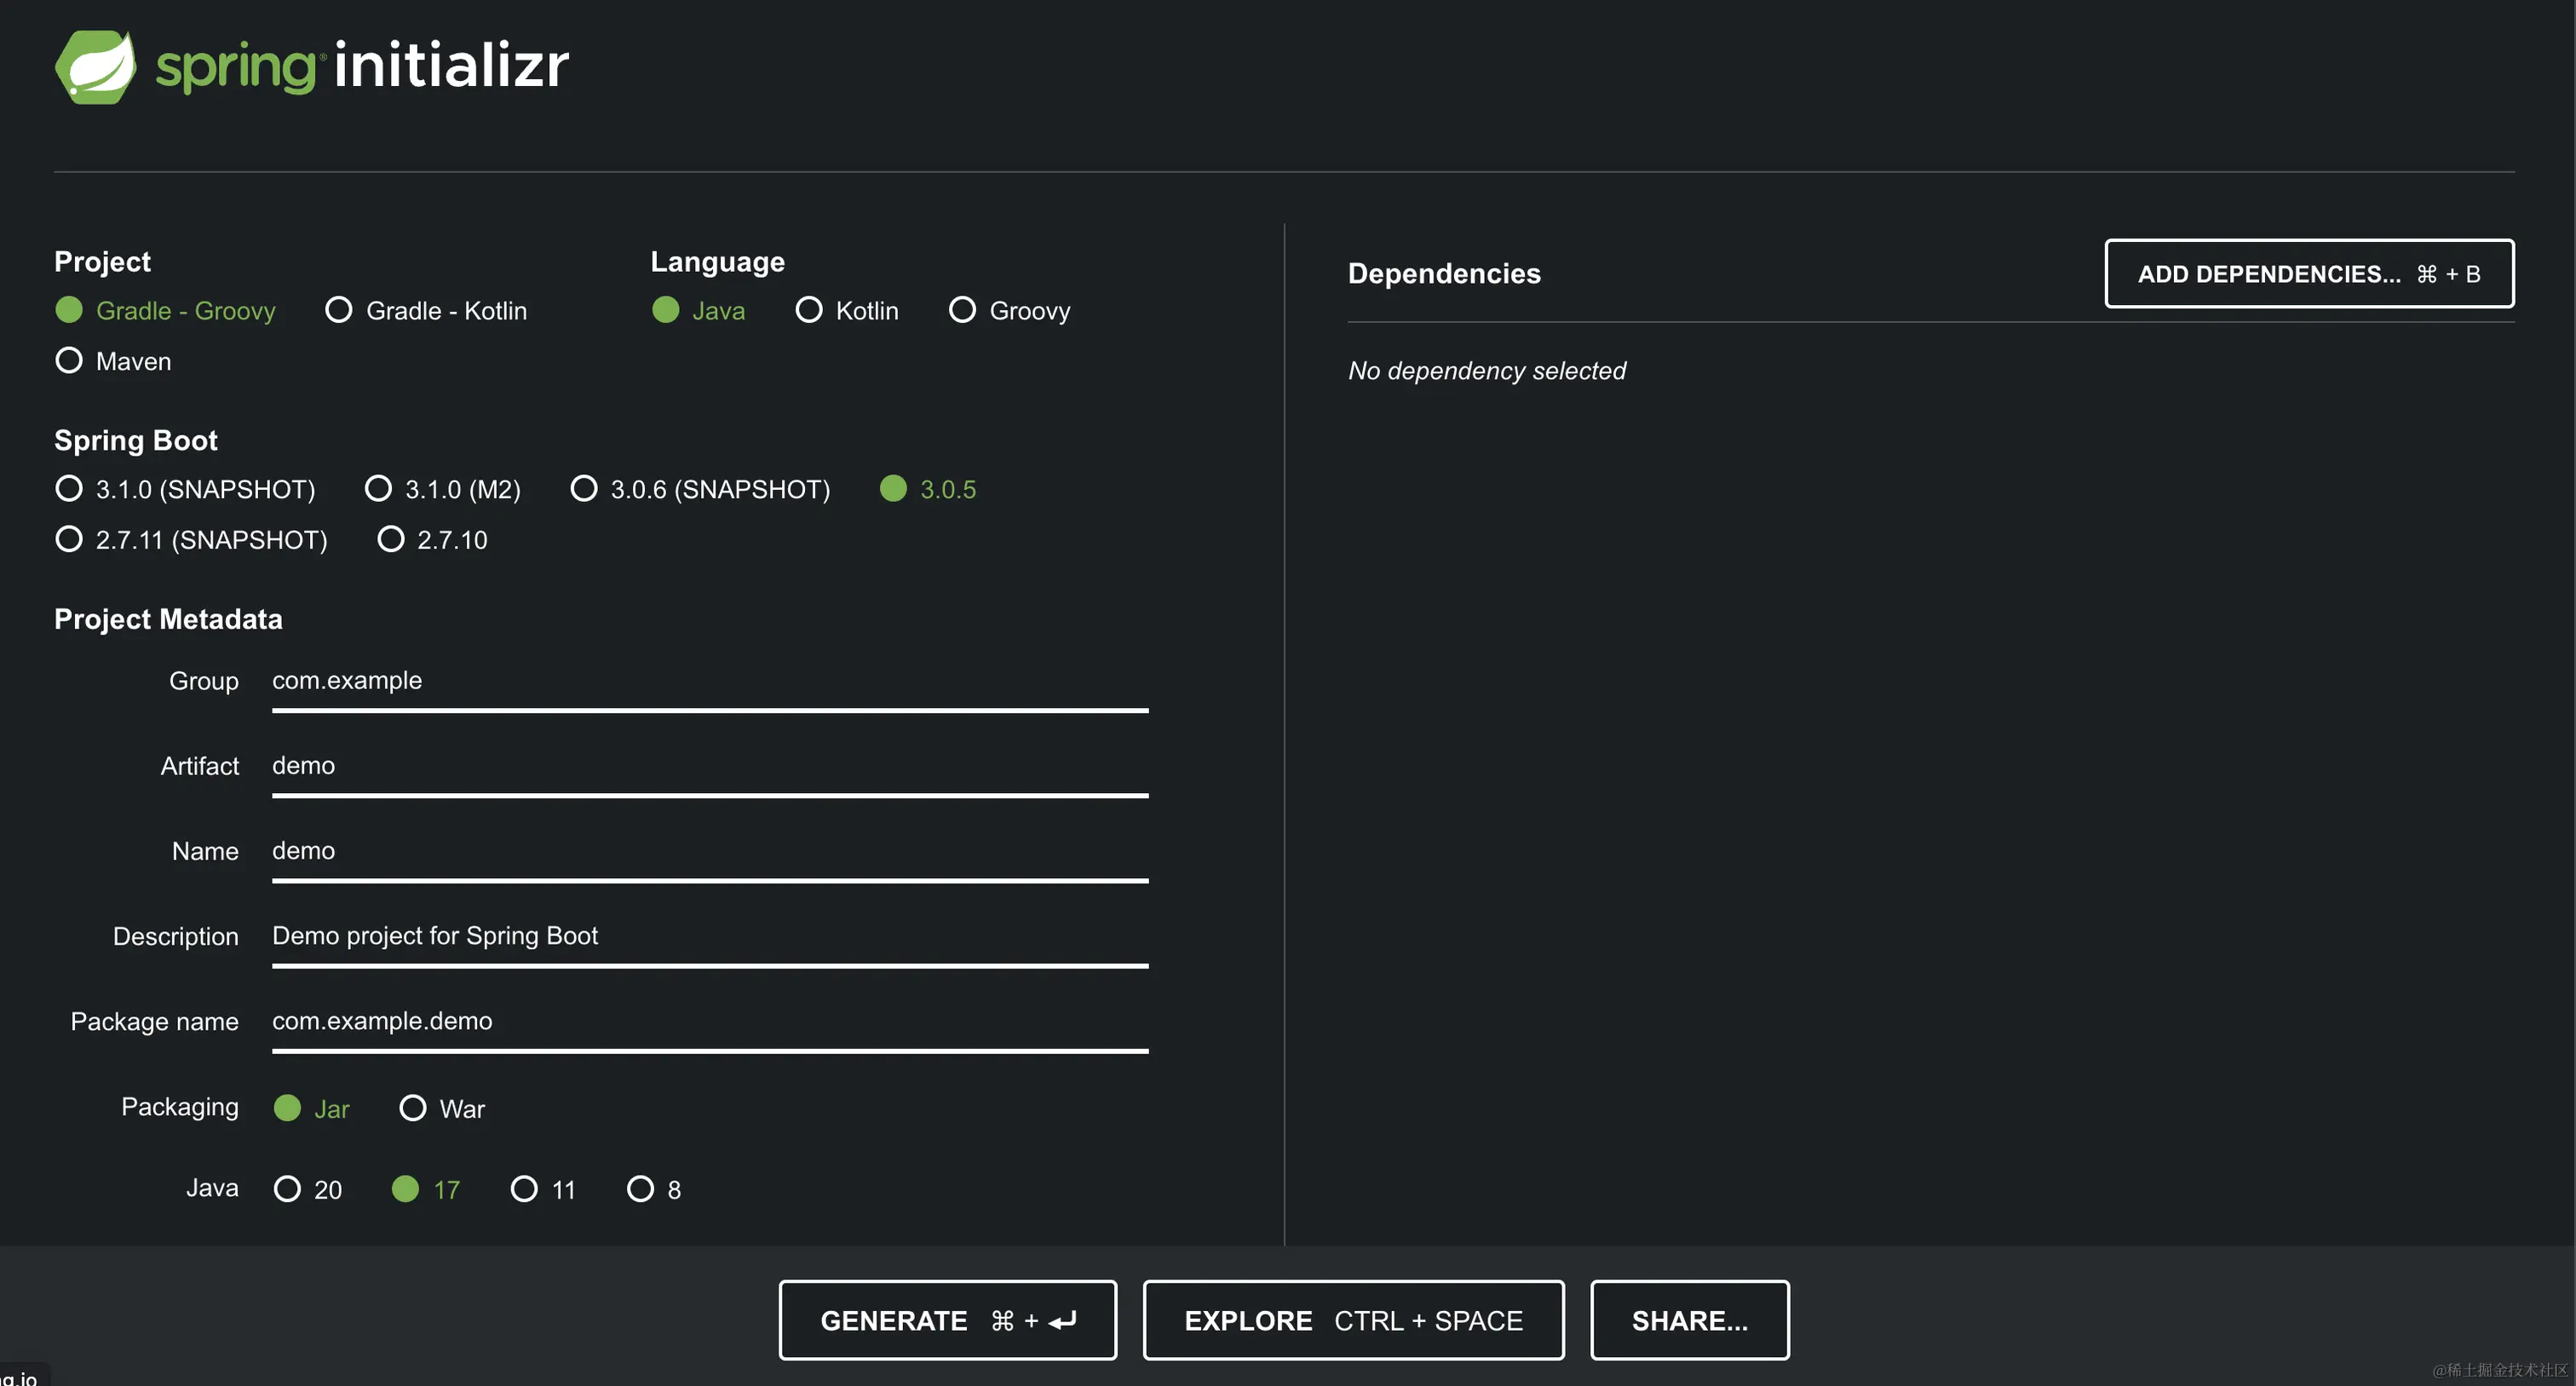Viewport: 2576px width, 1386px height.
Task: Select Java version 8
Action: 640,1189
